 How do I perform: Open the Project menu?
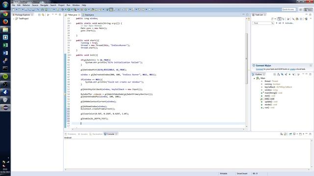[61, 5]
